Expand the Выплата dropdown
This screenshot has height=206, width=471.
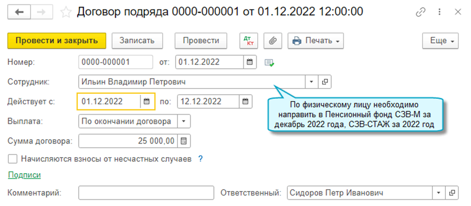pyautogui.click(x=184, y=121)
